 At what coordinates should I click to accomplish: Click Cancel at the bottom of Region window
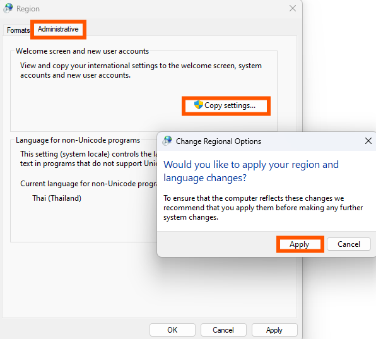pos(223,330)
